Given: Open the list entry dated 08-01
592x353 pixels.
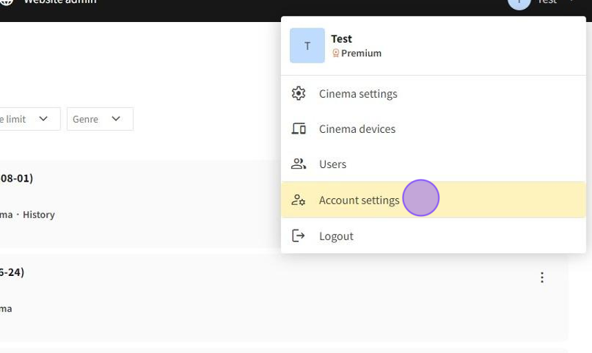Looking at the screenshot, I should coord(17,178).
